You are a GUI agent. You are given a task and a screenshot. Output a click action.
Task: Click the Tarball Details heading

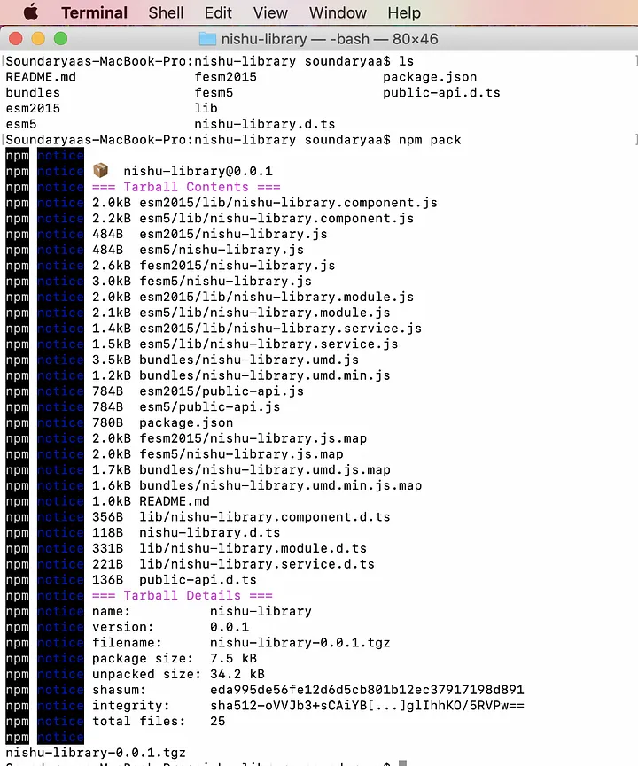pyautogui.click(x=183, y=595)
